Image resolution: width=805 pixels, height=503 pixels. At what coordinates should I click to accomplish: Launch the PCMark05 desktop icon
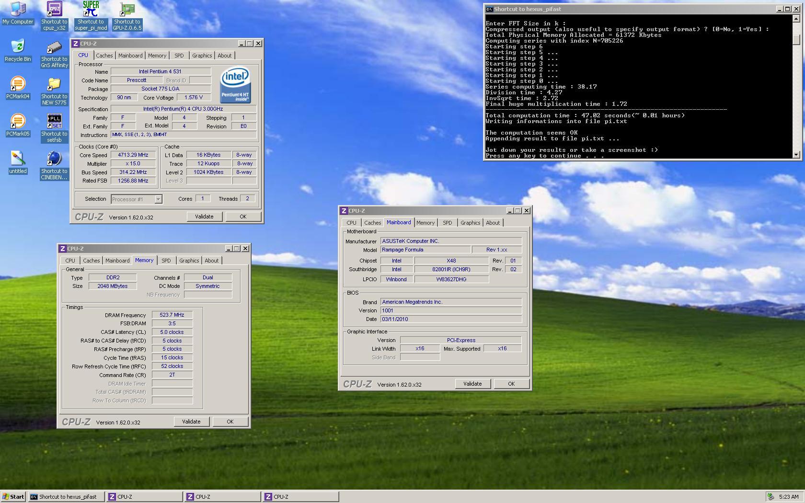(x=18, y=125)
